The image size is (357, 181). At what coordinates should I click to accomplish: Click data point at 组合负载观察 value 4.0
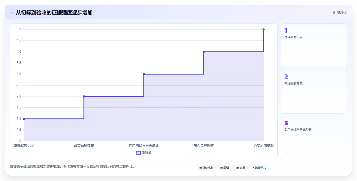point(204,52)
